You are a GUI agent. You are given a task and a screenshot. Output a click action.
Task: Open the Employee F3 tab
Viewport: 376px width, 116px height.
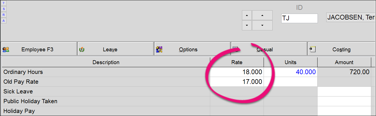coord(39,49)
